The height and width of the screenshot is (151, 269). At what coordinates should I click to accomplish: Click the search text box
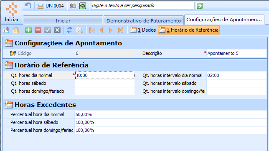pos(143,6)
